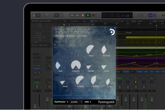
Task: Click the add track plus icon
Action: 59,25
